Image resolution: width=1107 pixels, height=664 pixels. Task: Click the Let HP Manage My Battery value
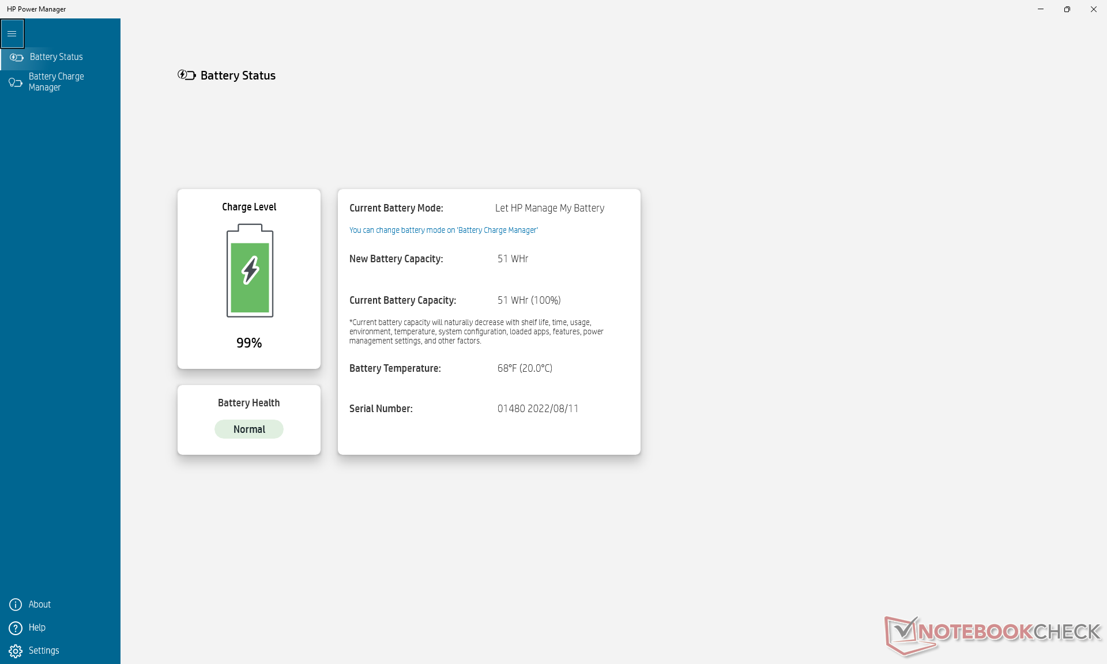pos(549,208)
